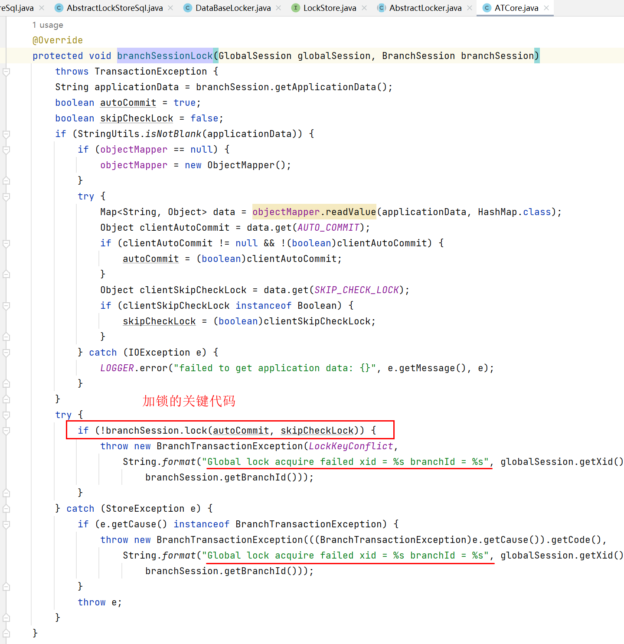
Task: Click 'BranchSession' parameter type in method signature
Action: coord(418,56)
